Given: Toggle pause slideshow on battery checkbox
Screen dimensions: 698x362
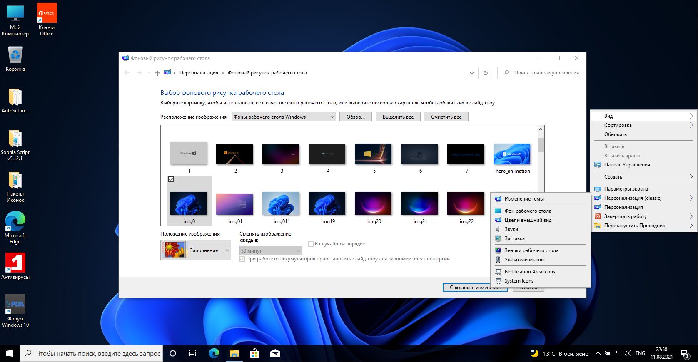Looking at the screenshot, I should point(242,259).
